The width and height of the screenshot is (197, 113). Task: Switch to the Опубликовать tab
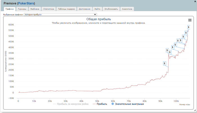point(111,9)
